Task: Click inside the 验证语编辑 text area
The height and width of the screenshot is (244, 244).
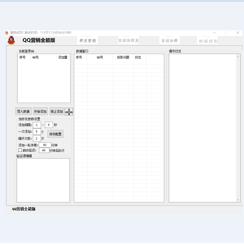Action: click(43, 180)
